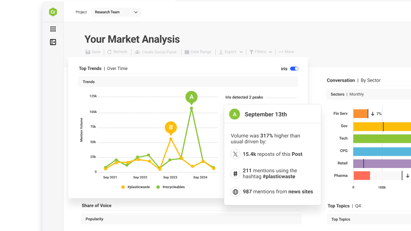Click the green A badge beside September 13th

tap(234, 114)
